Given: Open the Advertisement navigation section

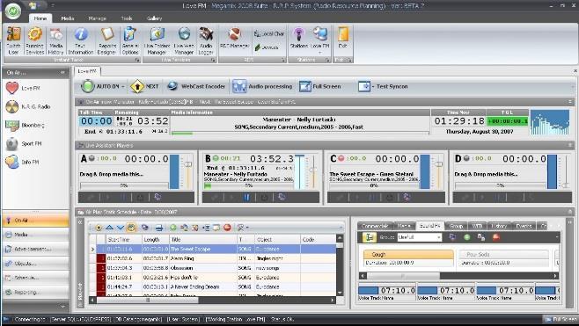Looking at the screenshot, I should tap(36, 249).
